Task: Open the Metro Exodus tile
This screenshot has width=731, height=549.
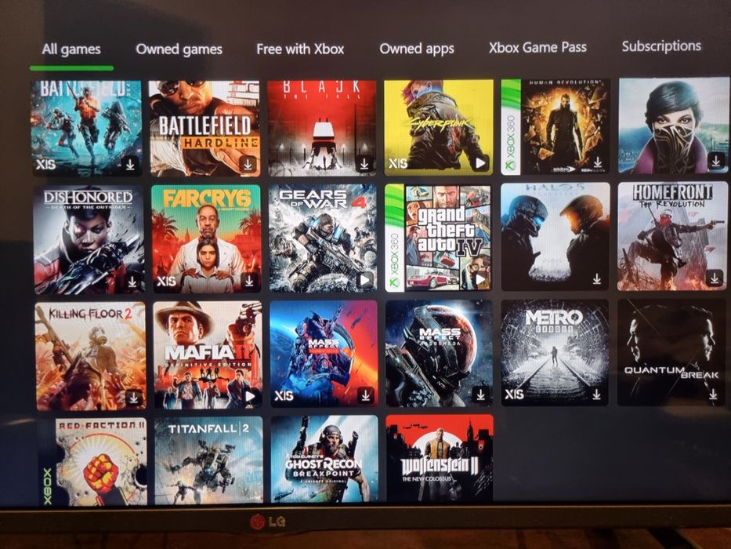Action: (x=555, y=353)
